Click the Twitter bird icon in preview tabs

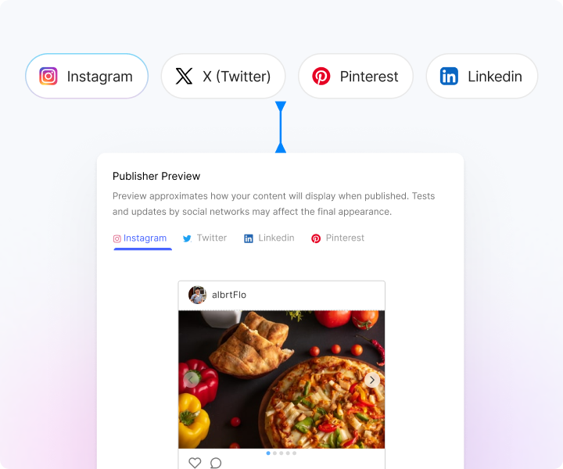click(x=187, y=238)
